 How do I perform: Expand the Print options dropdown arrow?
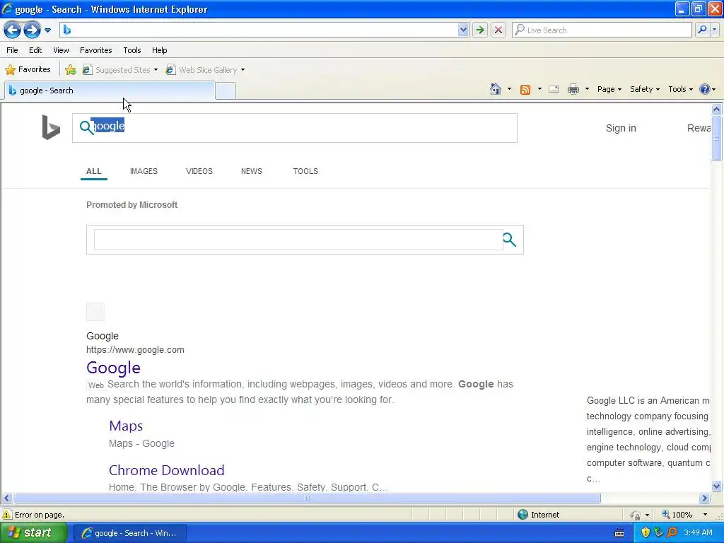(588, 89)
